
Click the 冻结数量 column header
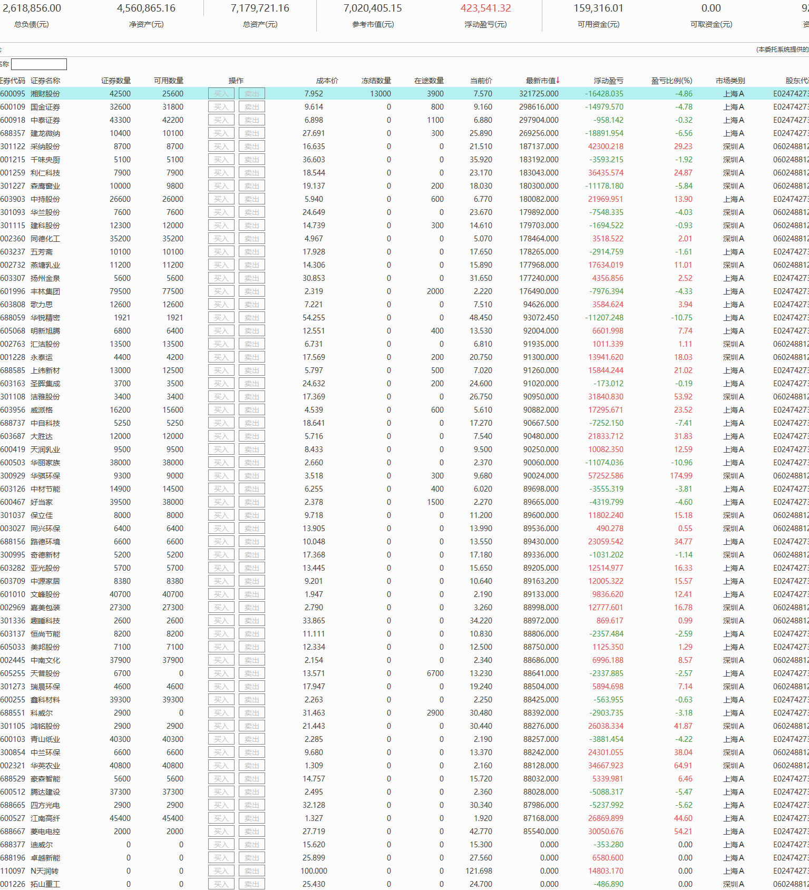point(376,81)
